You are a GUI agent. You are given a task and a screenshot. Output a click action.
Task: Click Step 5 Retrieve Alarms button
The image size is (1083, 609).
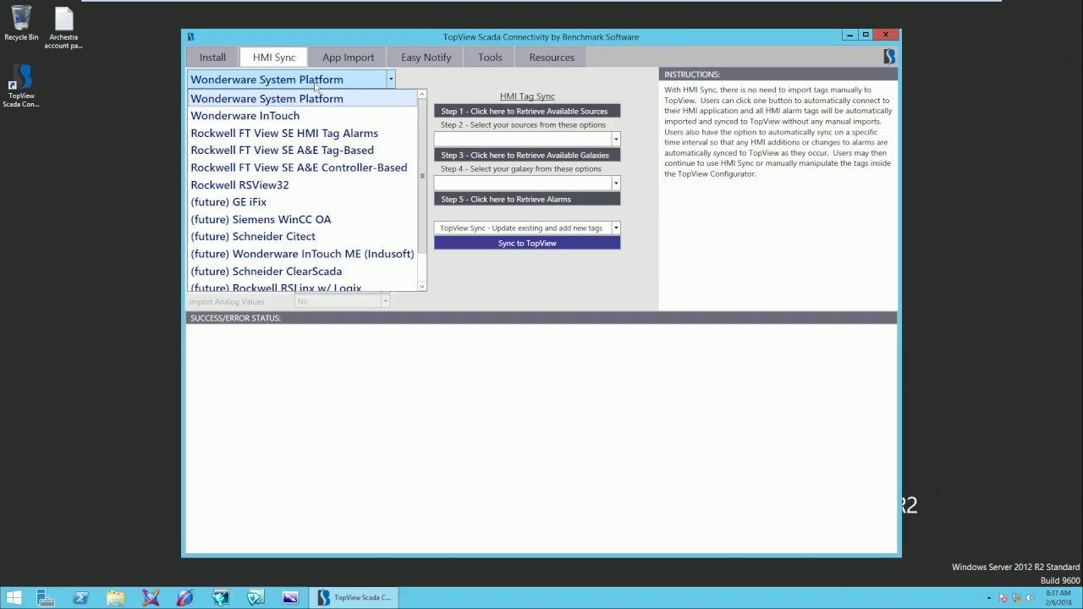(527, 199)
